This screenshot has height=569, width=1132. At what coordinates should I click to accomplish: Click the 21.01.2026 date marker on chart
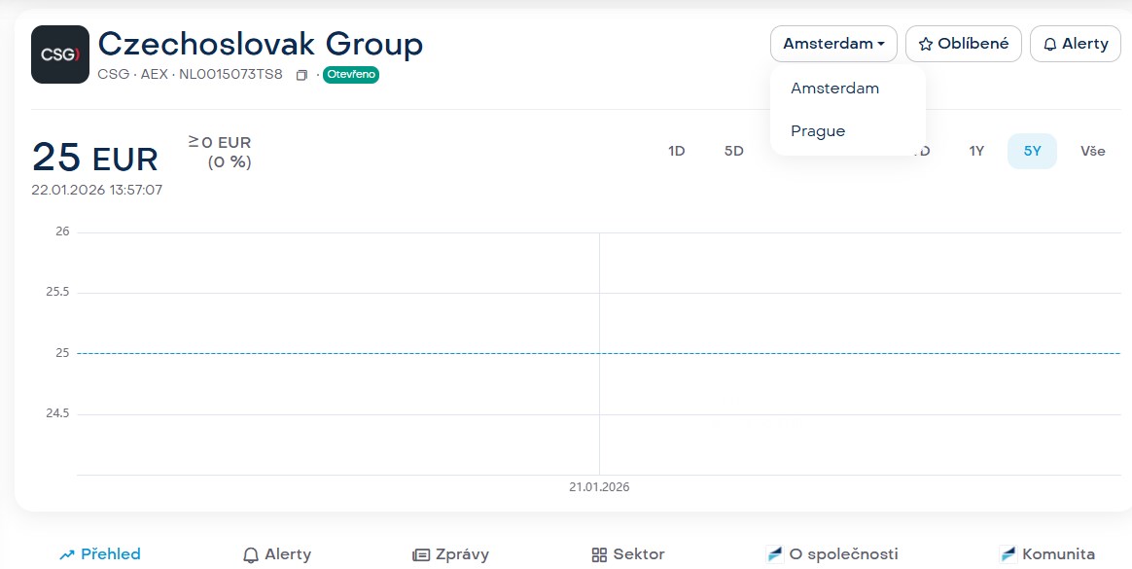[x=599, y=486]
